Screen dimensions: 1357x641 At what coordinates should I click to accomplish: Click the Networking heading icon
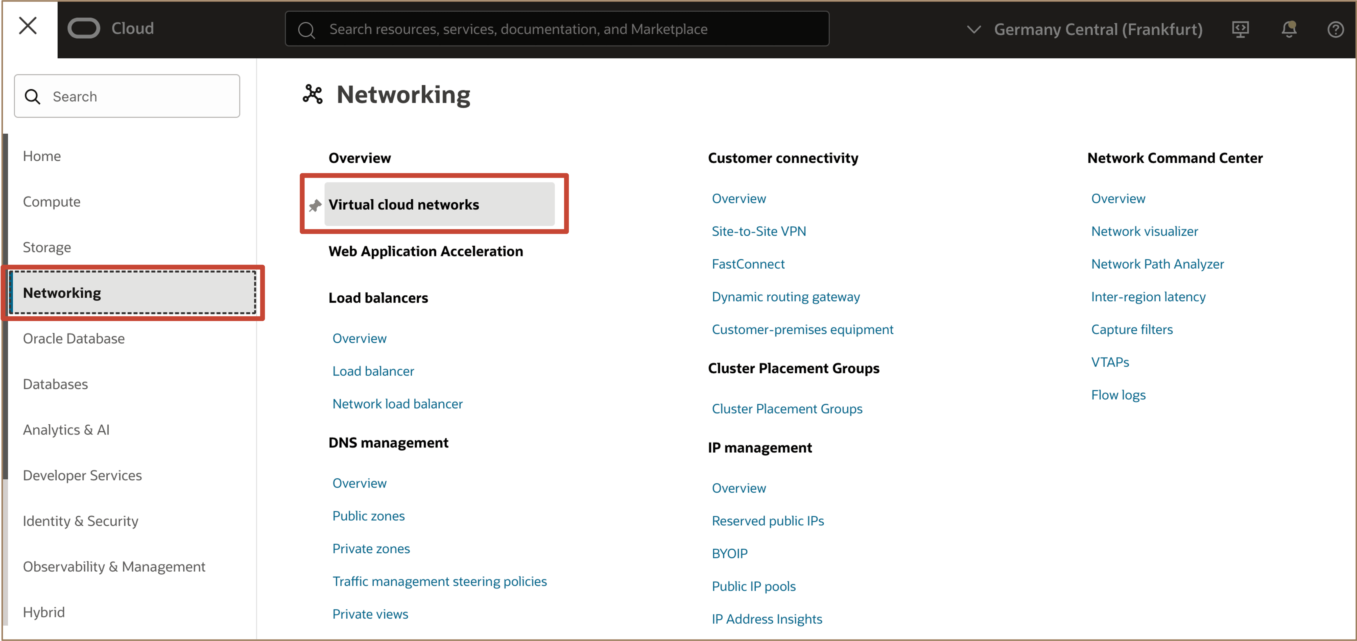point(313,95)
